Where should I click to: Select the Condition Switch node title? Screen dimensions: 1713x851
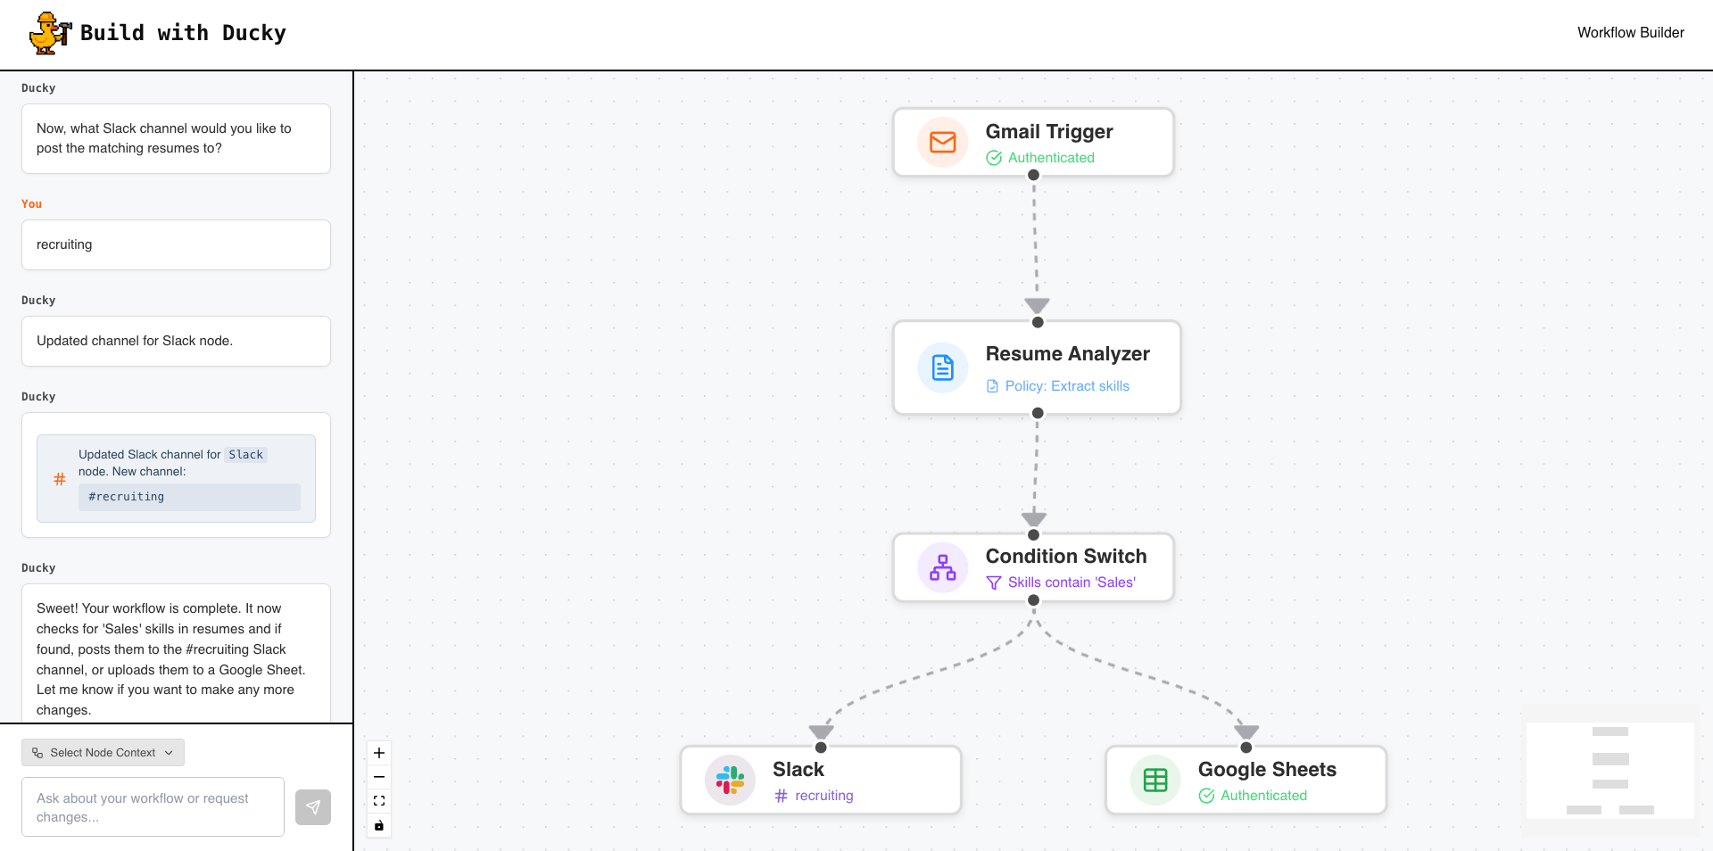pos(1066,556)
